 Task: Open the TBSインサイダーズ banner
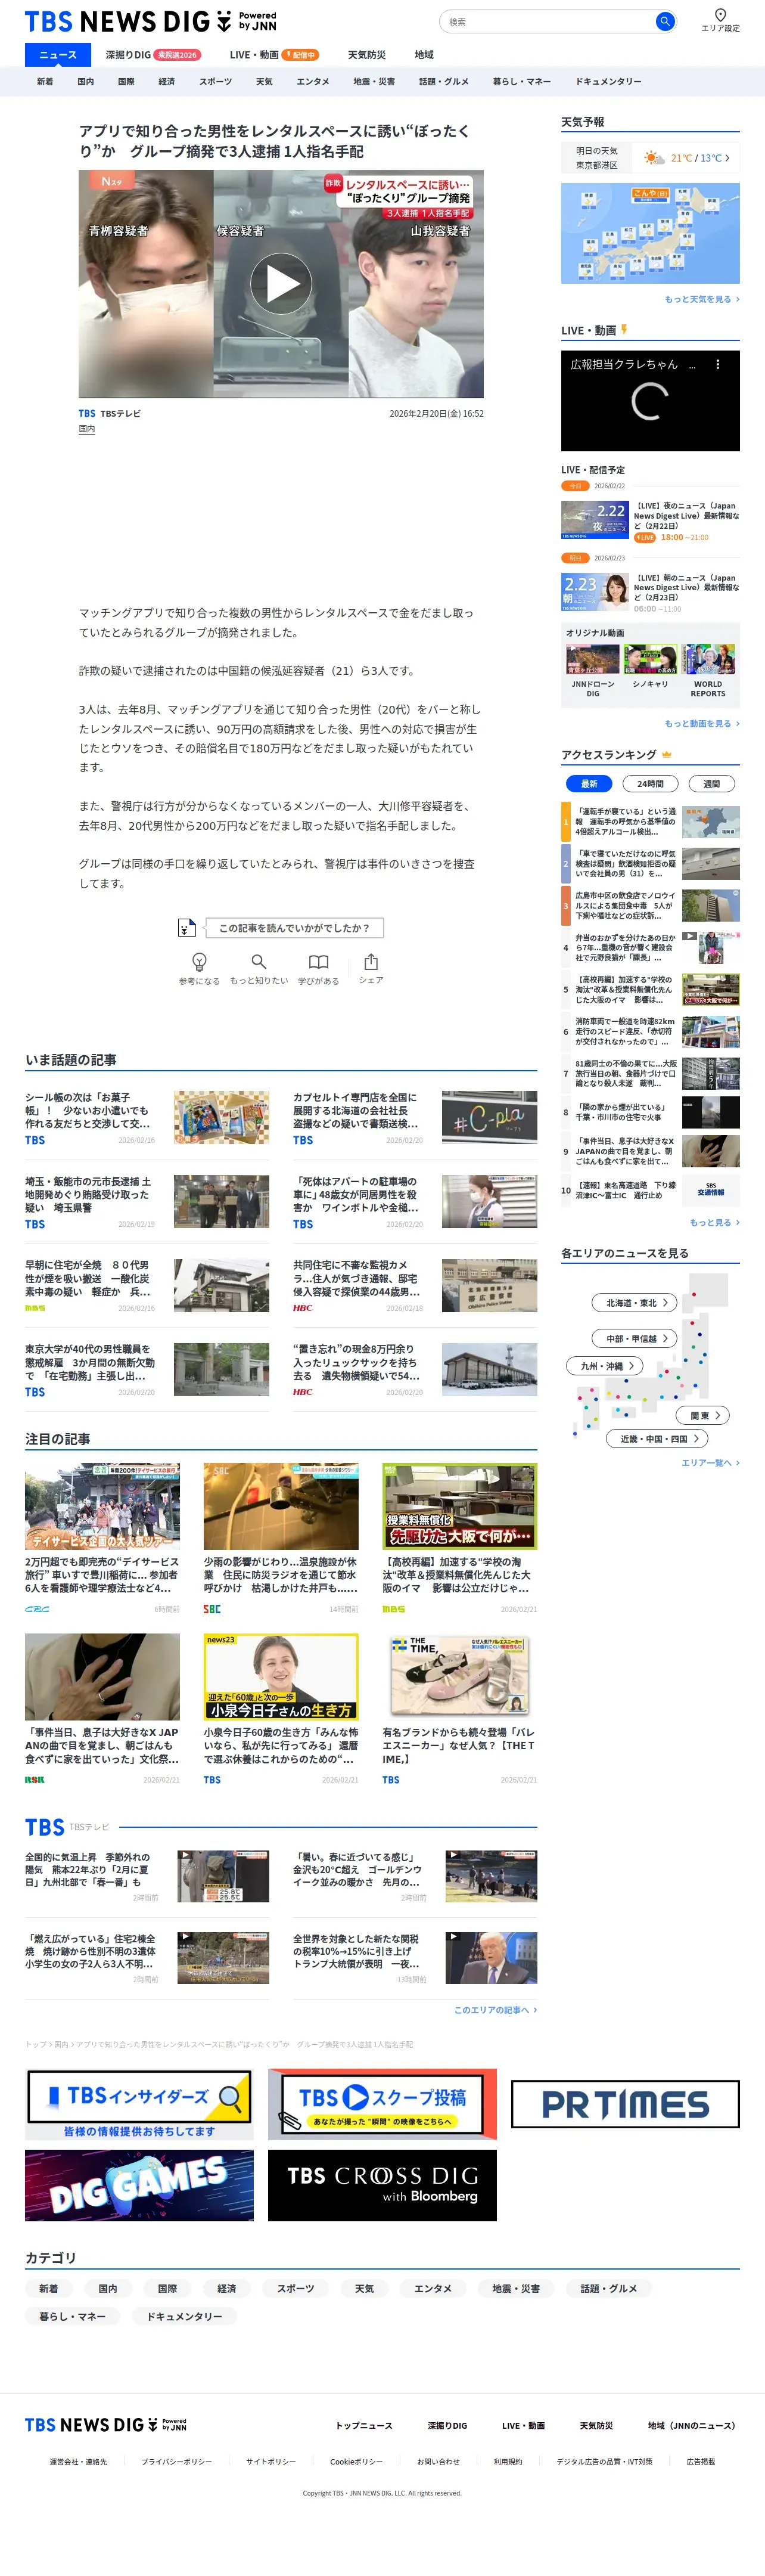click(139, 2104)
